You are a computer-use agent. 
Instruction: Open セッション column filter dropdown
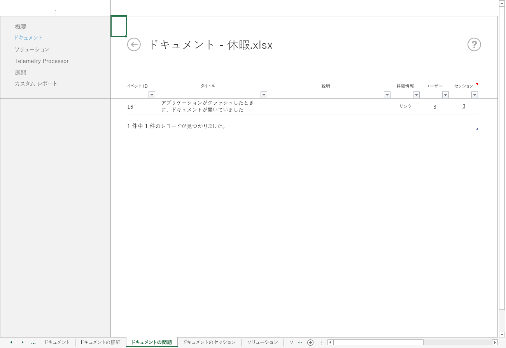[x=474, y=95]
